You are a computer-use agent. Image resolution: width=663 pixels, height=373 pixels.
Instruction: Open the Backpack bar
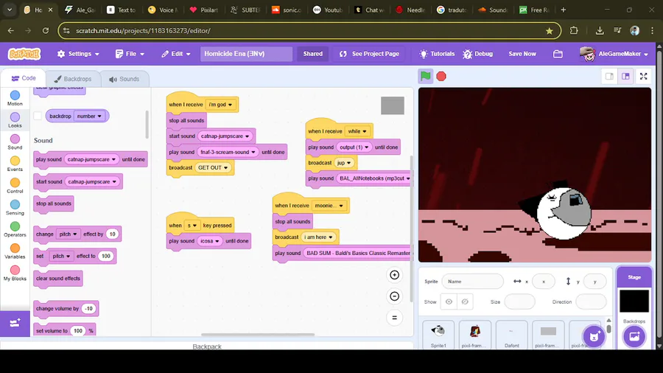(207, 345)
